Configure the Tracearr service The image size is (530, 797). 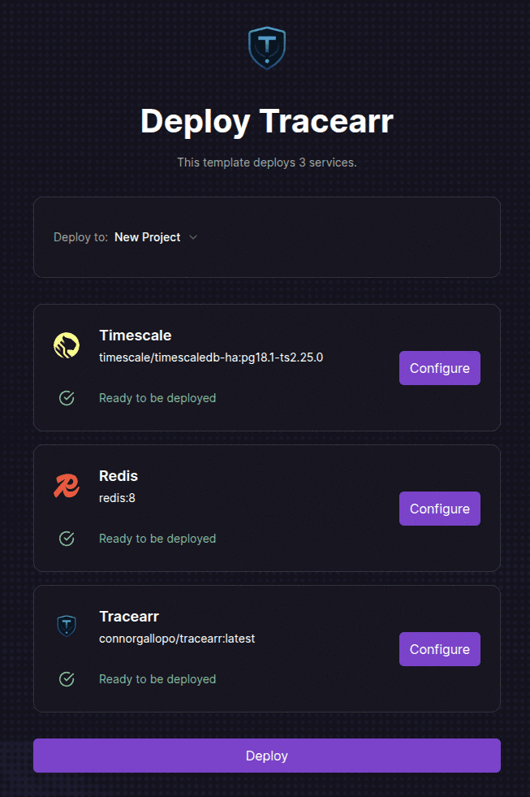[439, 649]
